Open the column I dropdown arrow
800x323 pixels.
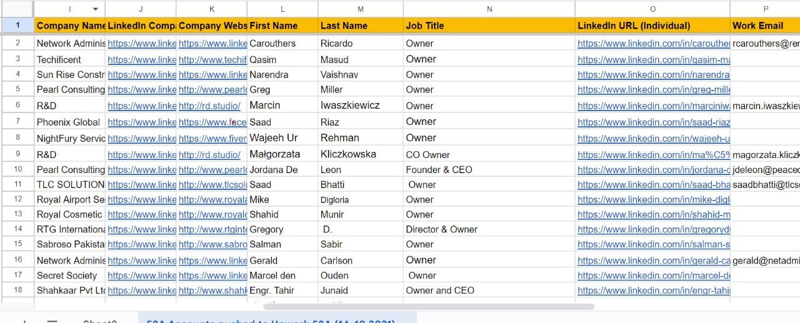pos(95,9)
